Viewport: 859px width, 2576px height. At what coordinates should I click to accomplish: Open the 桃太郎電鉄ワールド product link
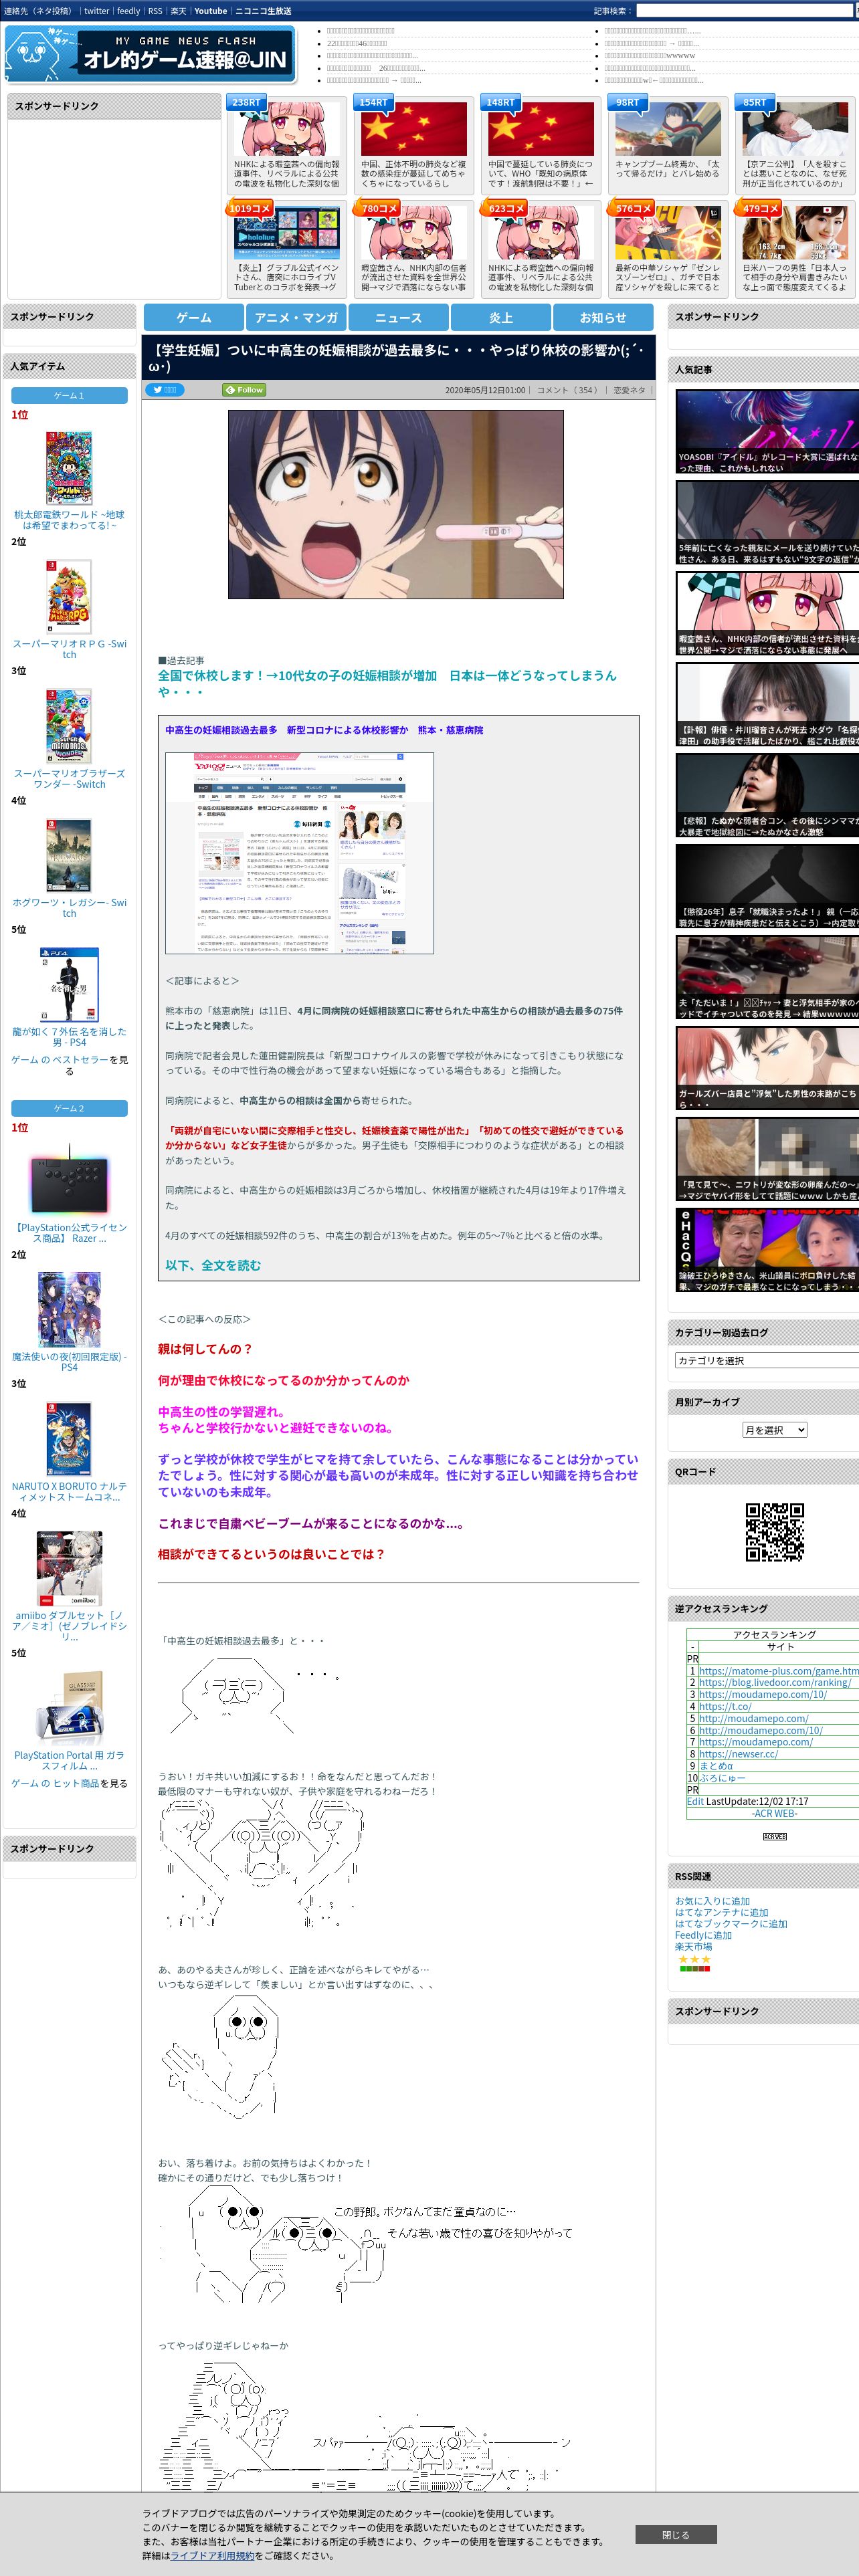69,520
